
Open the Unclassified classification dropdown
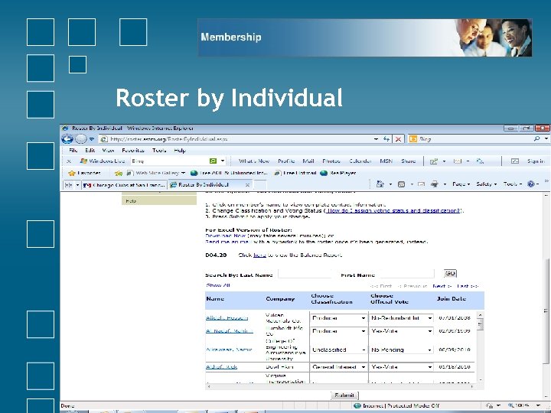click(x=339, y=350)
